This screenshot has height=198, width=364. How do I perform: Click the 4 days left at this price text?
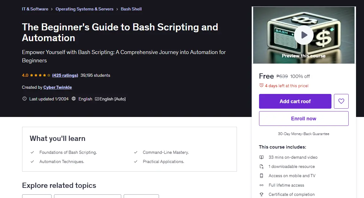287,86
